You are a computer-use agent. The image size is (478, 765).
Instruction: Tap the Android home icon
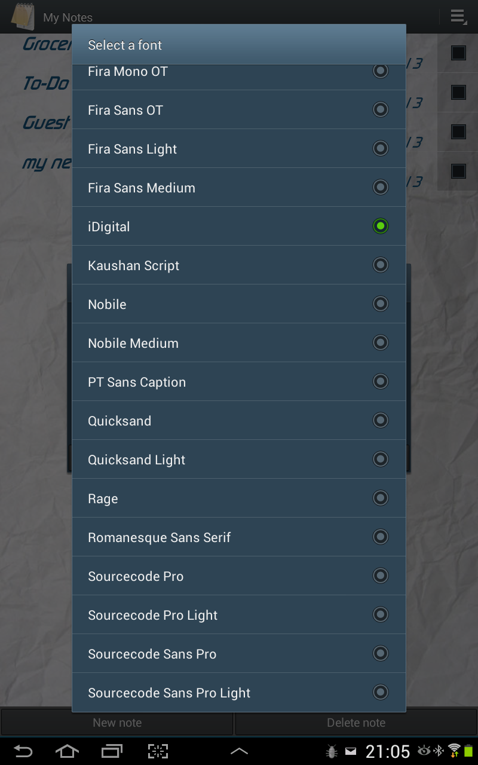[x=67, y=751]
